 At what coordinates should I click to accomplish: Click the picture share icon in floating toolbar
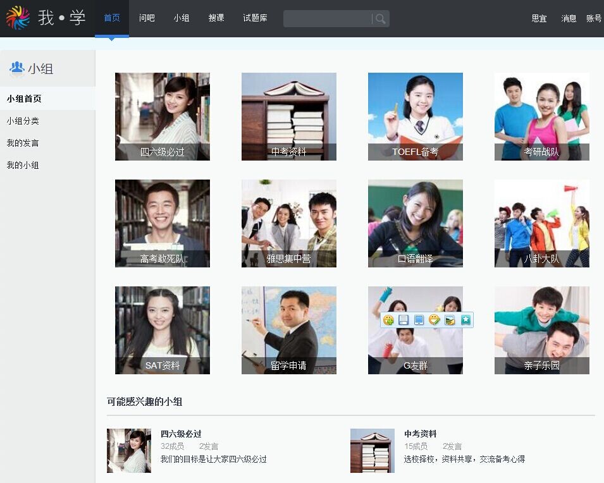click(x=450, y=321)
